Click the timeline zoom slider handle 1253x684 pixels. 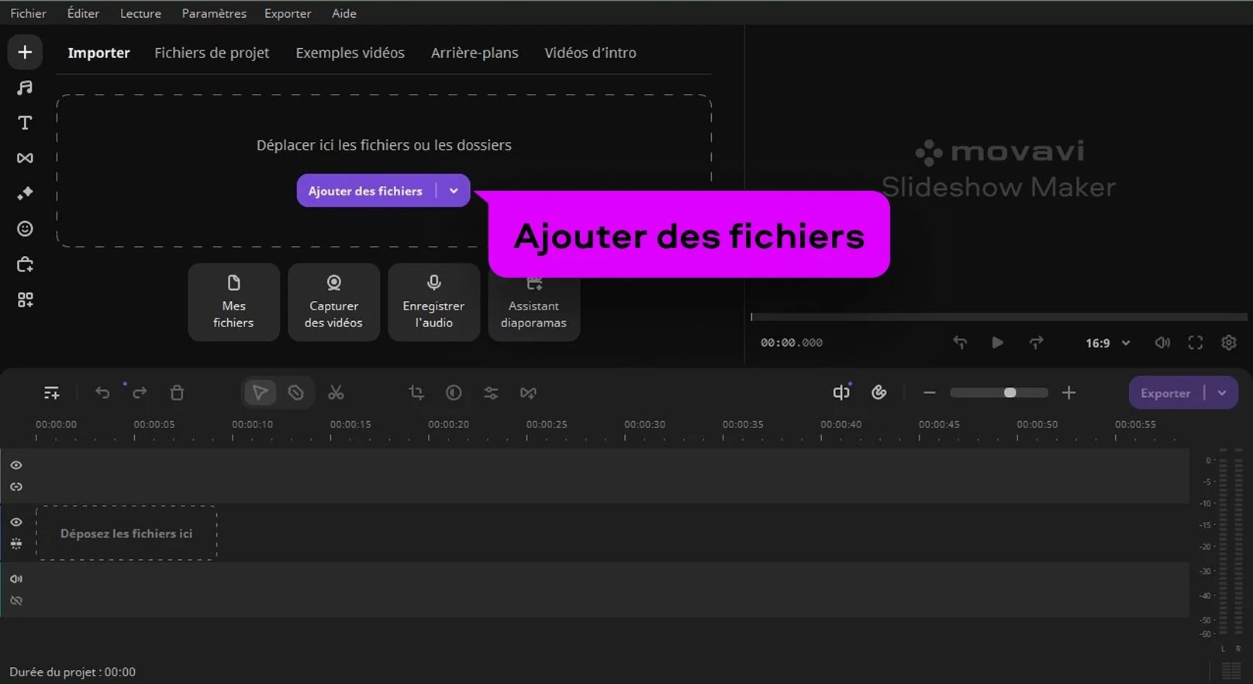(x=1010, y=392)
